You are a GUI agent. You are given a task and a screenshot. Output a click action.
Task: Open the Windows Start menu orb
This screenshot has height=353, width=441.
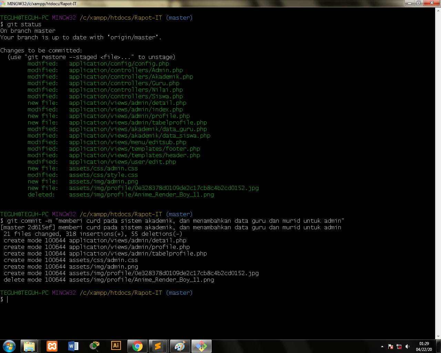point(9,346)
